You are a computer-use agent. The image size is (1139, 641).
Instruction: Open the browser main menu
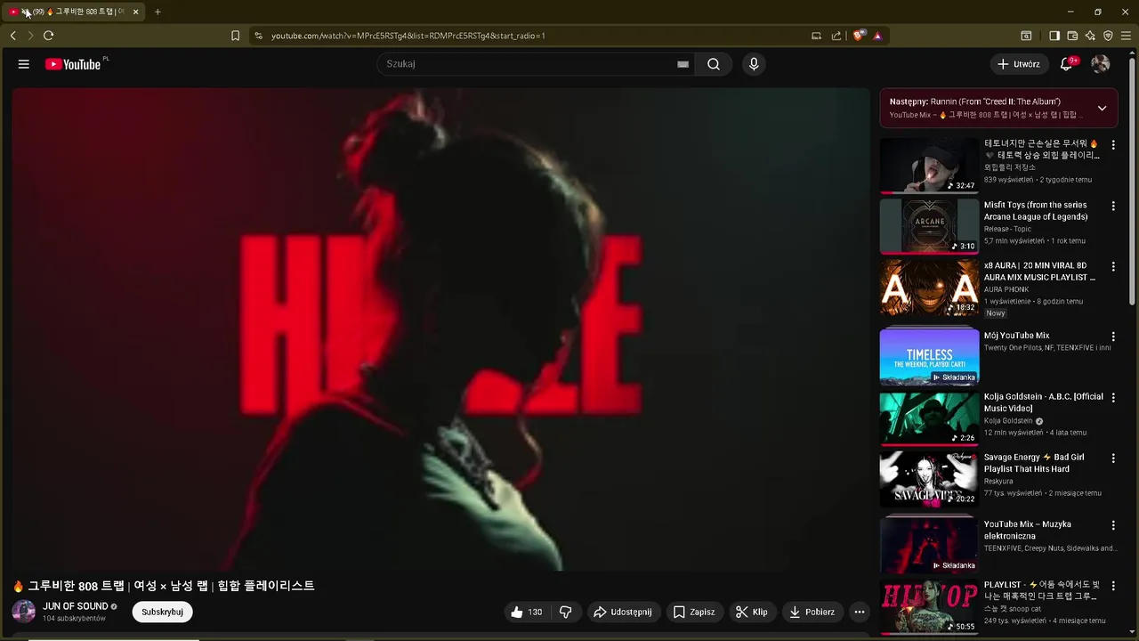pos(1127,36)
